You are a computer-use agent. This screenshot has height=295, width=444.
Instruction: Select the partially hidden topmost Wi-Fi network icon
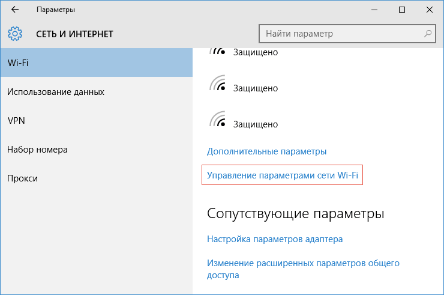pyautogui.click(x=217, y=51)
